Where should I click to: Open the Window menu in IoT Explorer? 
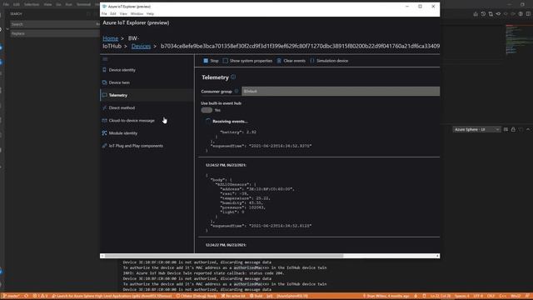point(137,13)
